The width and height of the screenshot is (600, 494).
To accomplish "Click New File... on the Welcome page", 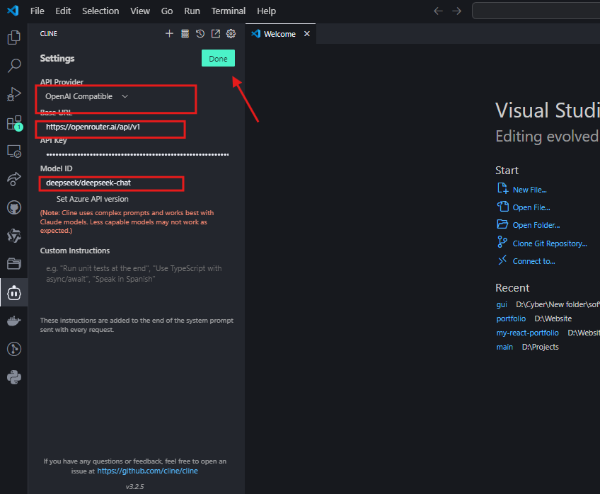I will 529,190.
